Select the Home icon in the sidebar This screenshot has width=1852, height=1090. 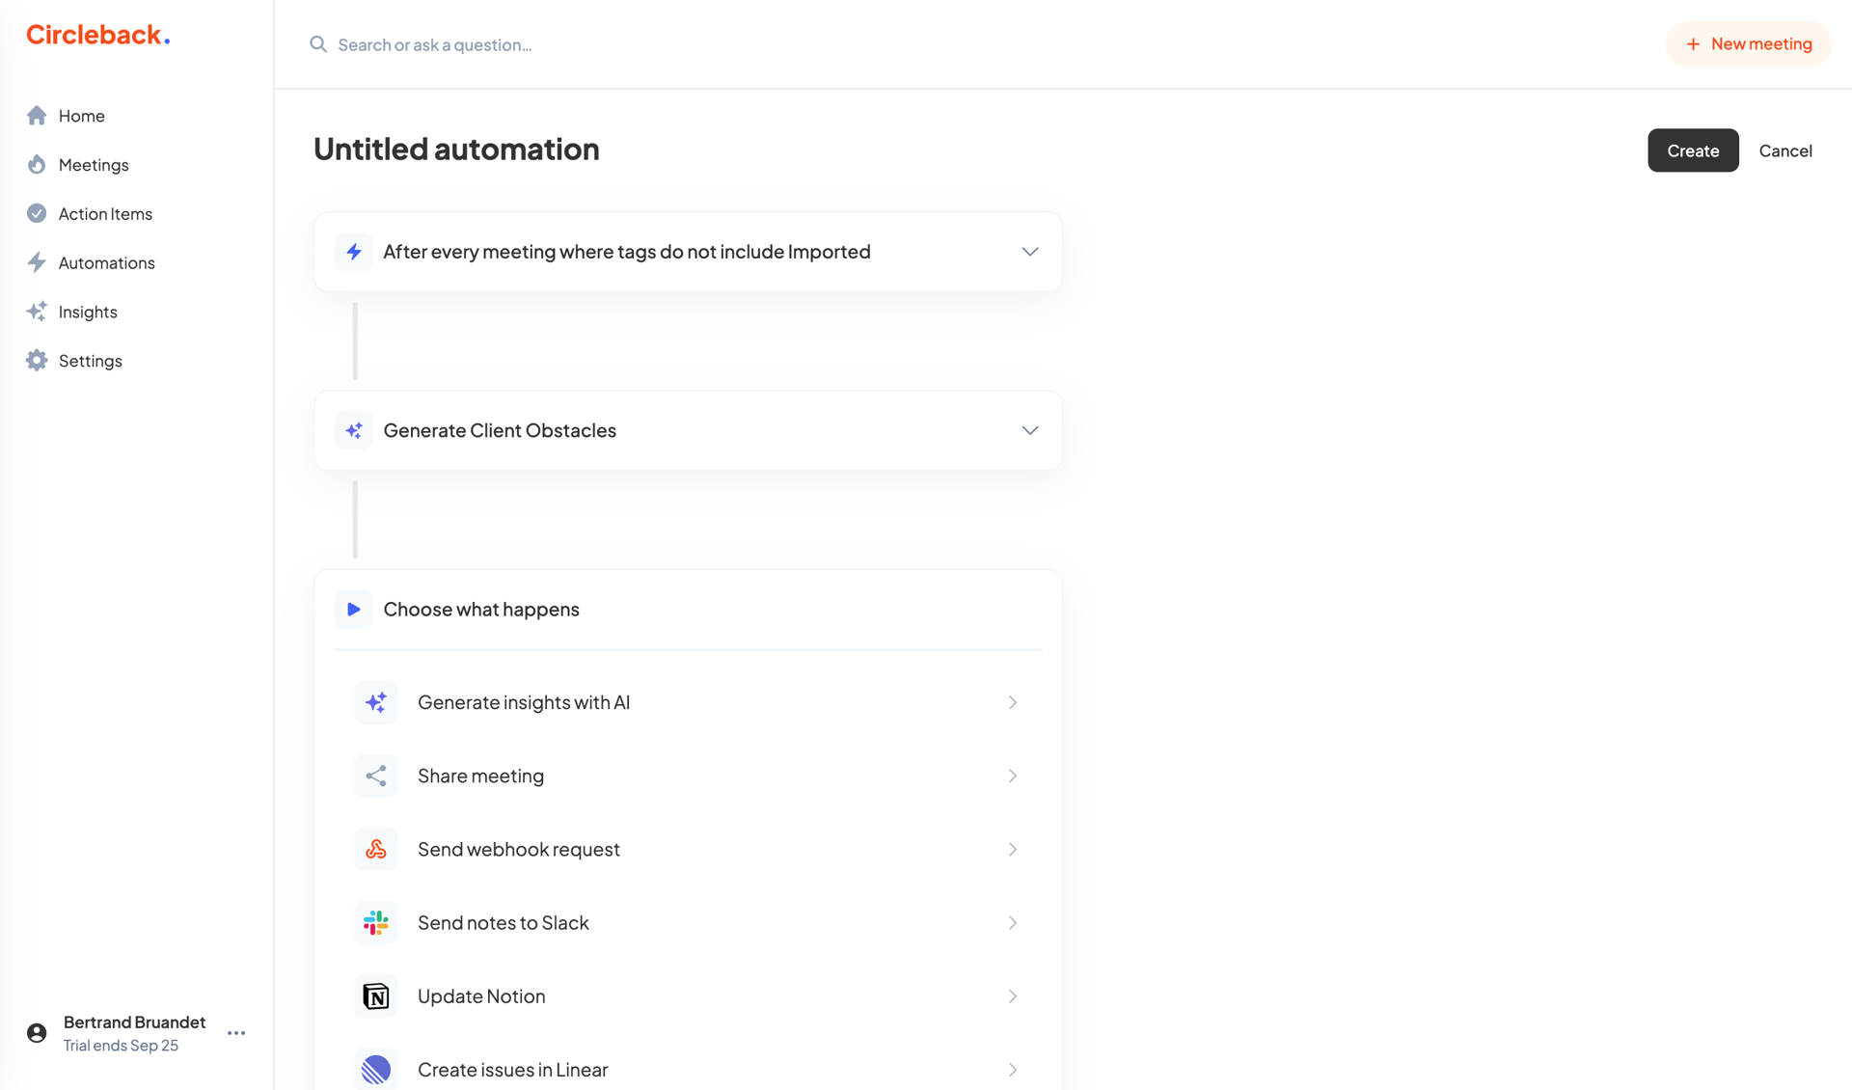click(37, 115)
